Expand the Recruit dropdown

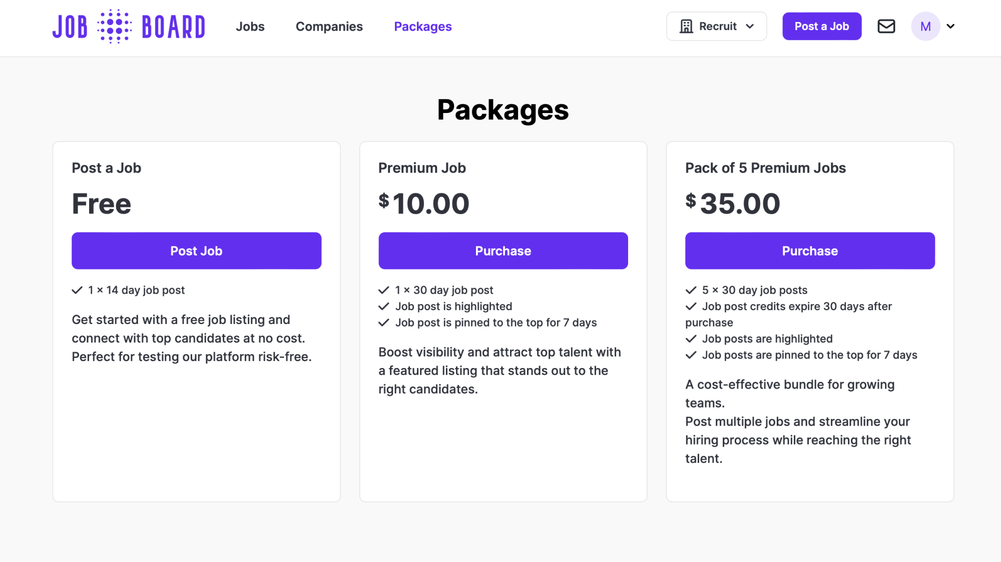pos(716,26)
